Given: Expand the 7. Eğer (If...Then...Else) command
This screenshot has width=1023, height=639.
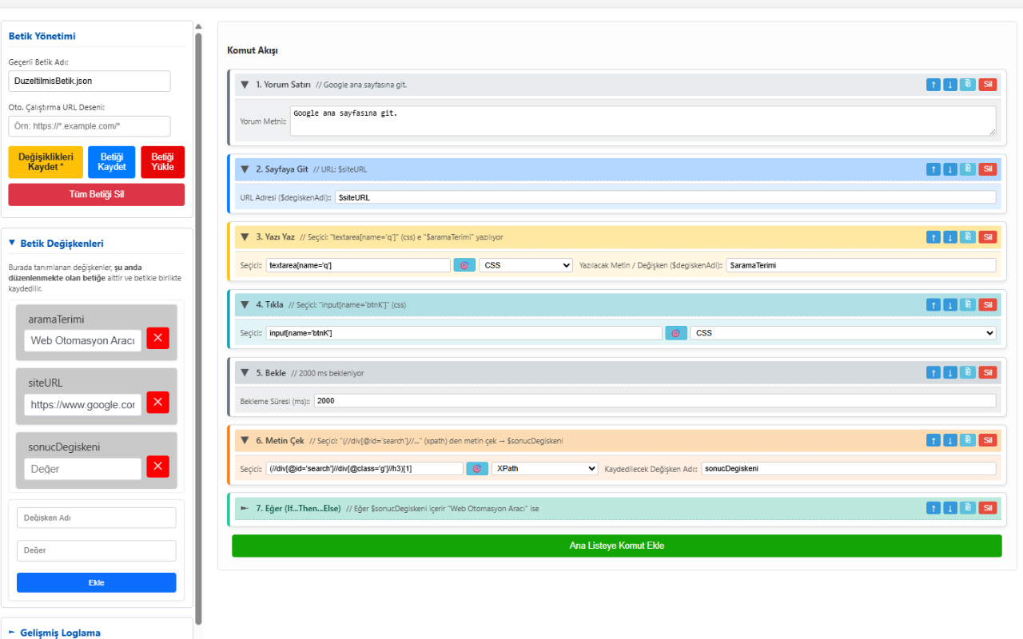Looking at the screenshot, I should pos(245,508).
